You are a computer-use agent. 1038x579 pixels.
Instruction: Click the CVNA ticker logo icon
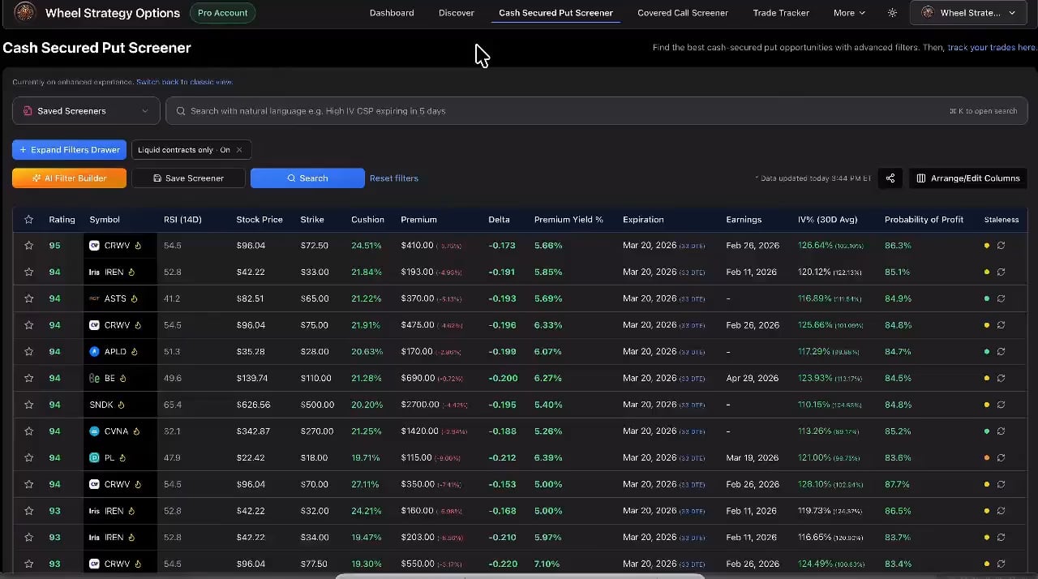[x=95, y=431]
